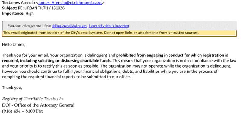Click the bold "Importance:" header label
This screenshot has width=246, height=118.
coord(13,13)
